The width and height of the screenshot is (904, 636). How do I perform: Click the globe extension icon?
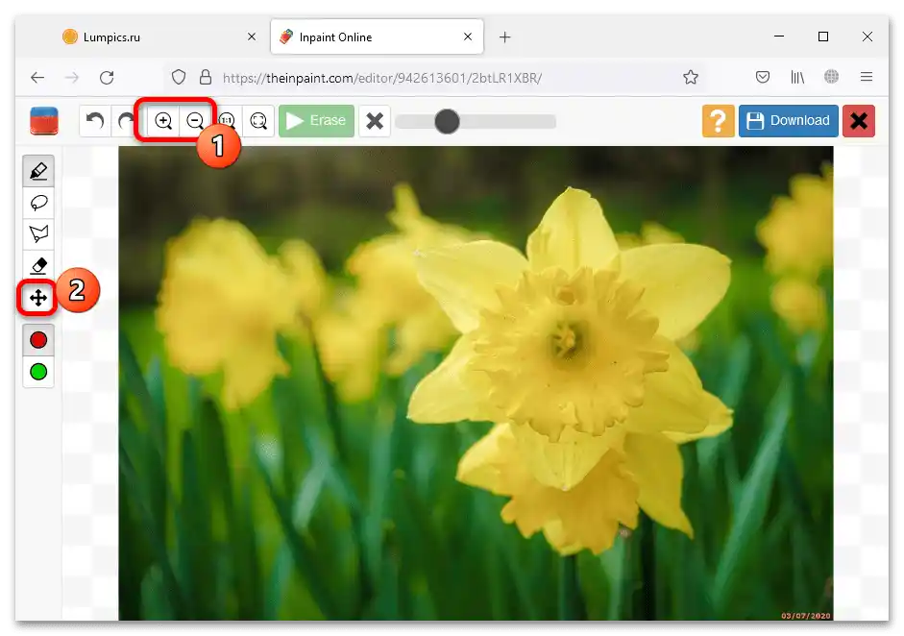click(831, 77)
